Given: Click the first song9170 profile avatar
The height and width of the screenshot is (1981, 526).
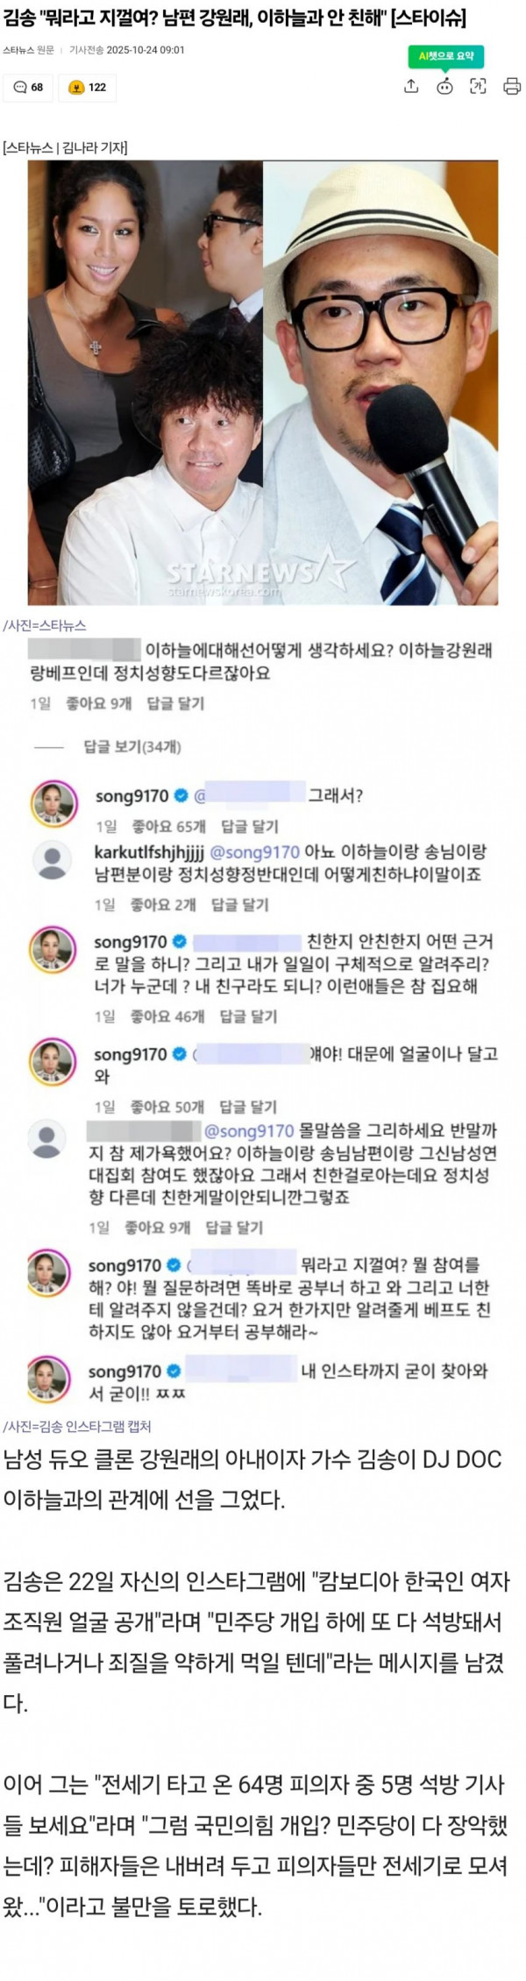Looking at the screenshot, I should [x=53, y=802].
